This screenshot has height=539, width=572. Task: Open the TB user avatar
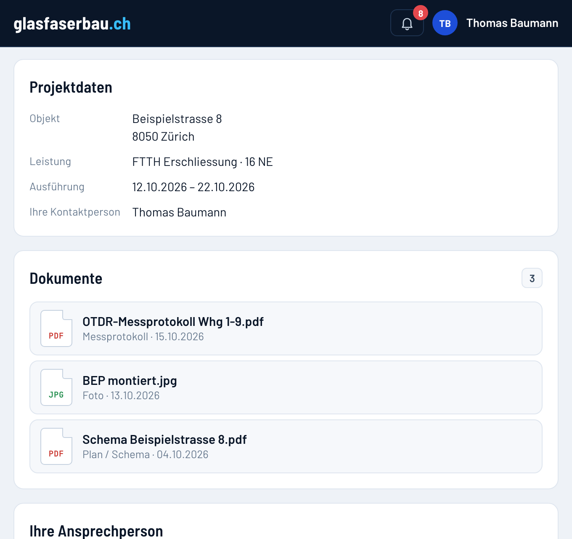[445, 23]
